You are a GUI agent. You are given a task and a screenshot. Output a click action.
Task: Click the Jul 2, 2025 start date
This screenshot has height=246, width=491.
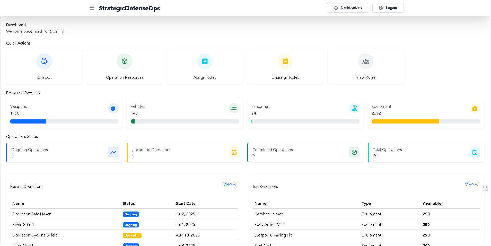[186, 214]
